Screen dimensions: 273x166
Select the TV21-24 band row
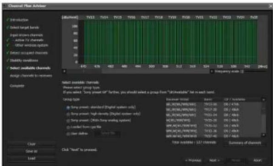[x=213, y=115]
